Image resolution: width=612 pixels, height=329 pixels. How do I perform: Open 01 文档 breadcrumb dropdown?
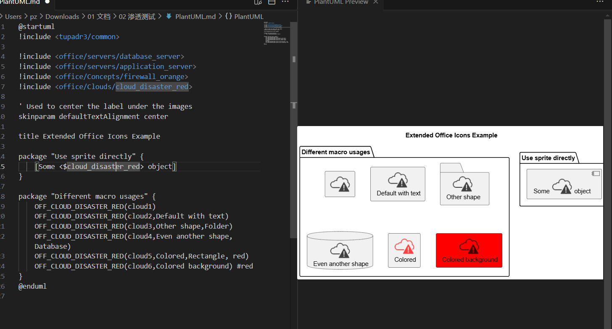[x=99, y=16]
